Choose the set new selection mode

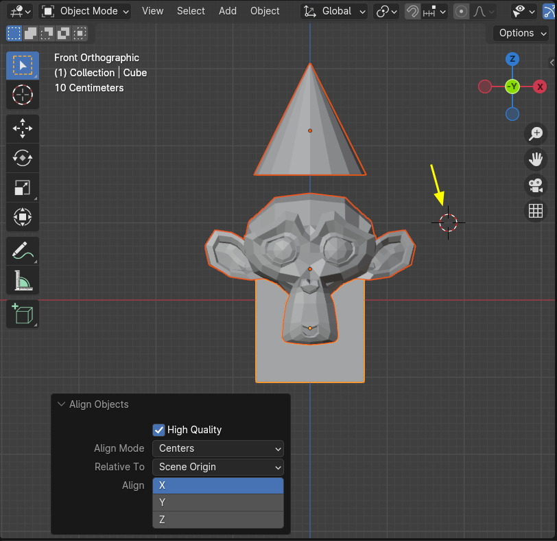[14, 34]
